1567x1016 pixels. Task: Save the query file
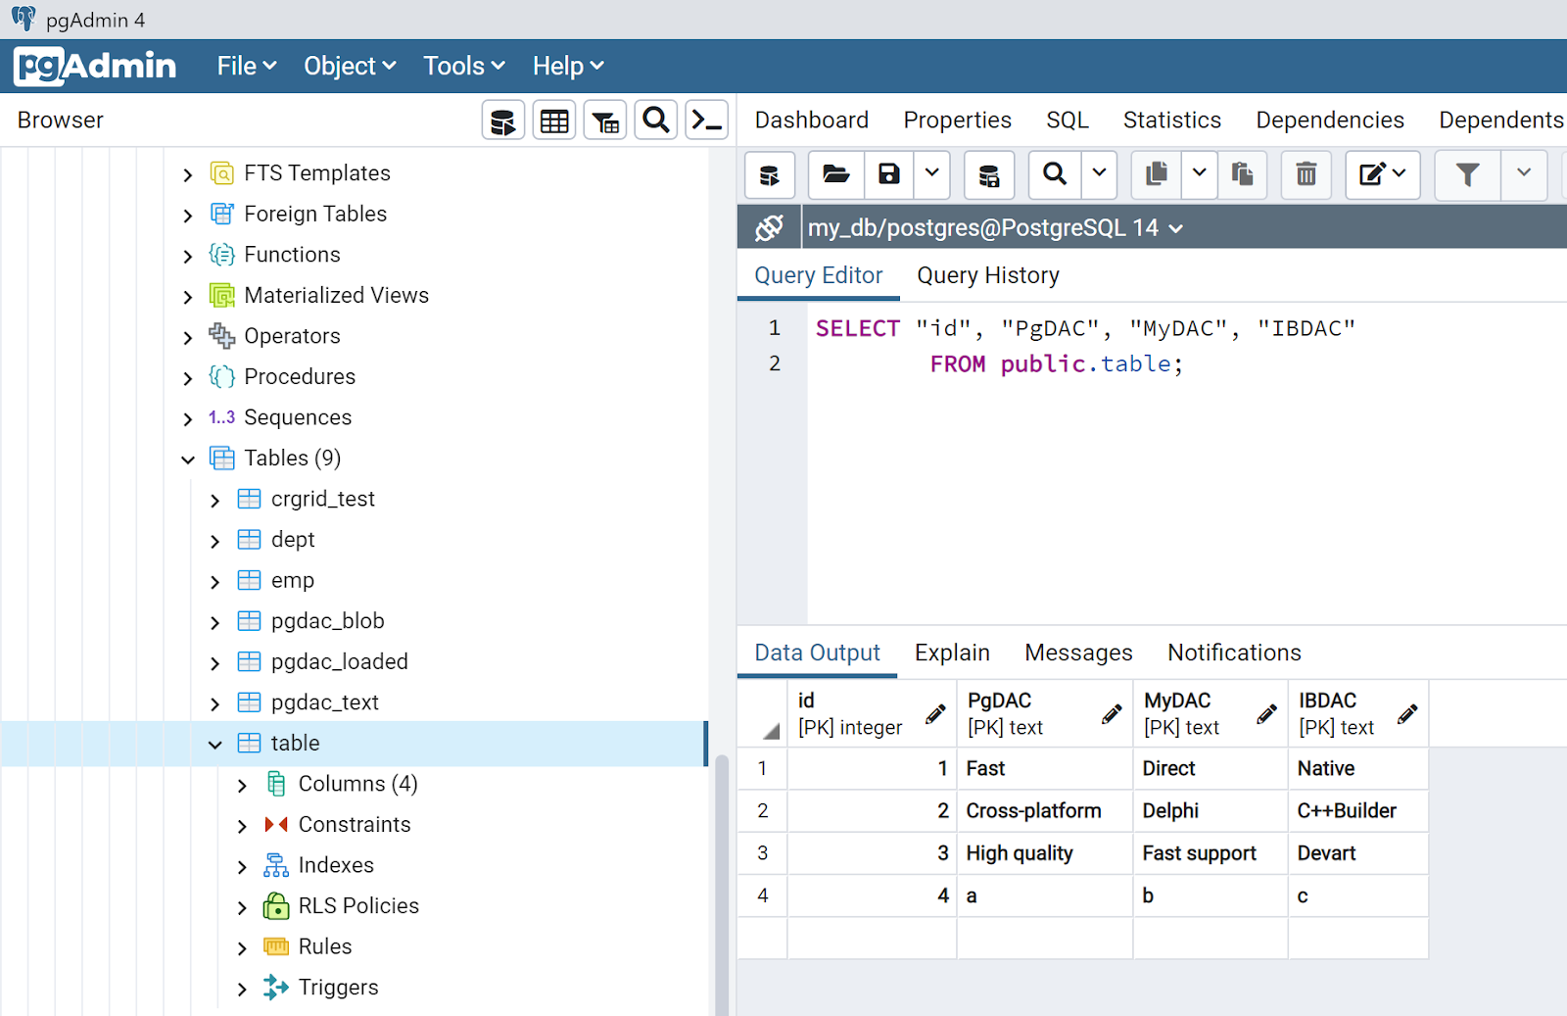888,175
